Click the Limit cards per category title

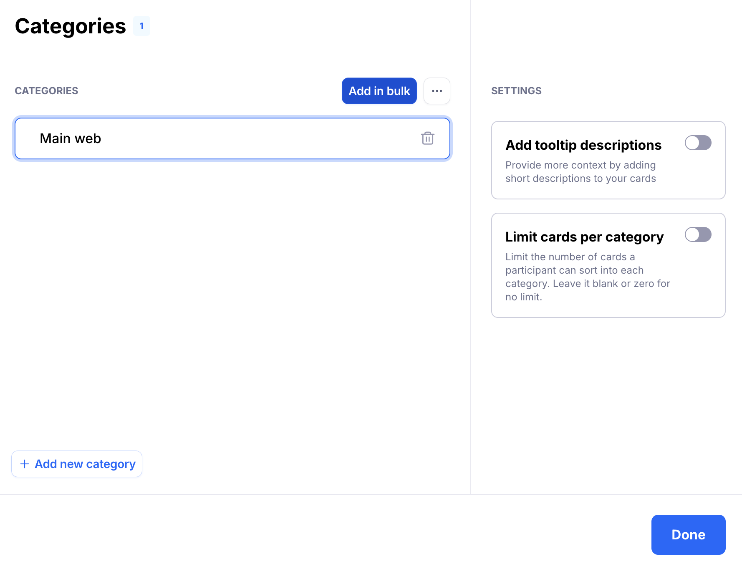(584, 237)
